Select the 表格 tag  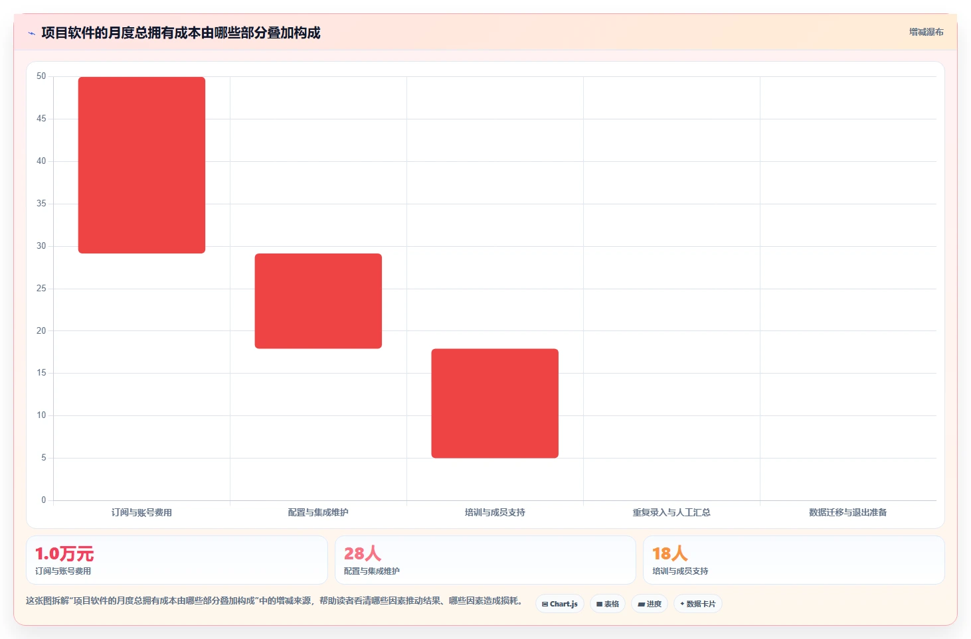[608, 604]
